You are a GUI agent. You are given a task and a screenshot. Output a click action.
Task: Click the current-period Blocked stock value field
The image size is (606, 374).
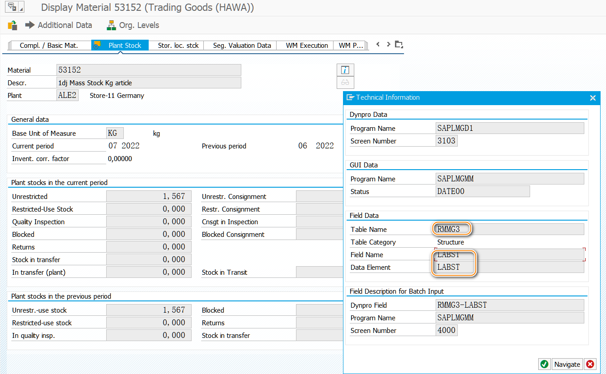click(149, 234)
